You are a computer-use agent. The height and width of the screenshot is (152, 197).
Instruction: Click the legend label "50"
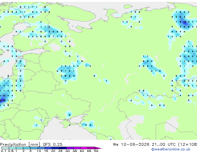click(96, 151)
